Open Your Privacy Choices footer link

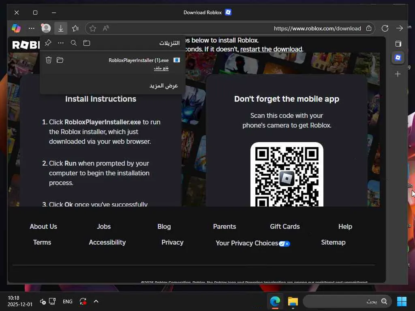[253, 243]
